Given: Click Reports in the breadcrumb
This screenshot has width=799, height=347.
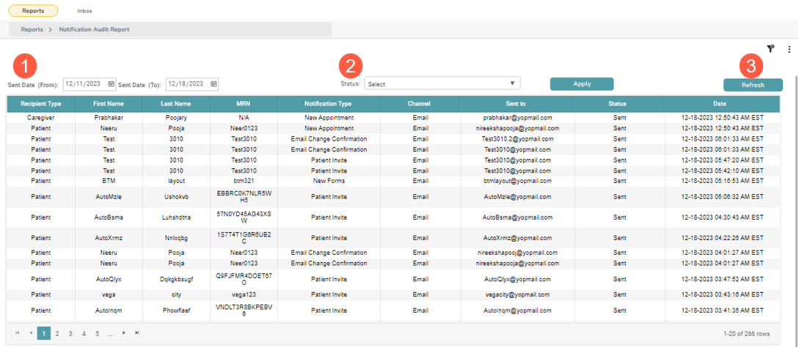Looking at the screenshot, I should (x=32, y=29).
